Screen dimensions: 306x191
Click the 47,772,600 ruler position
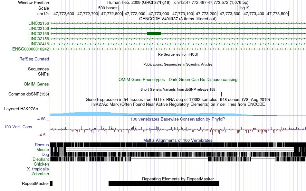[64, 14]
